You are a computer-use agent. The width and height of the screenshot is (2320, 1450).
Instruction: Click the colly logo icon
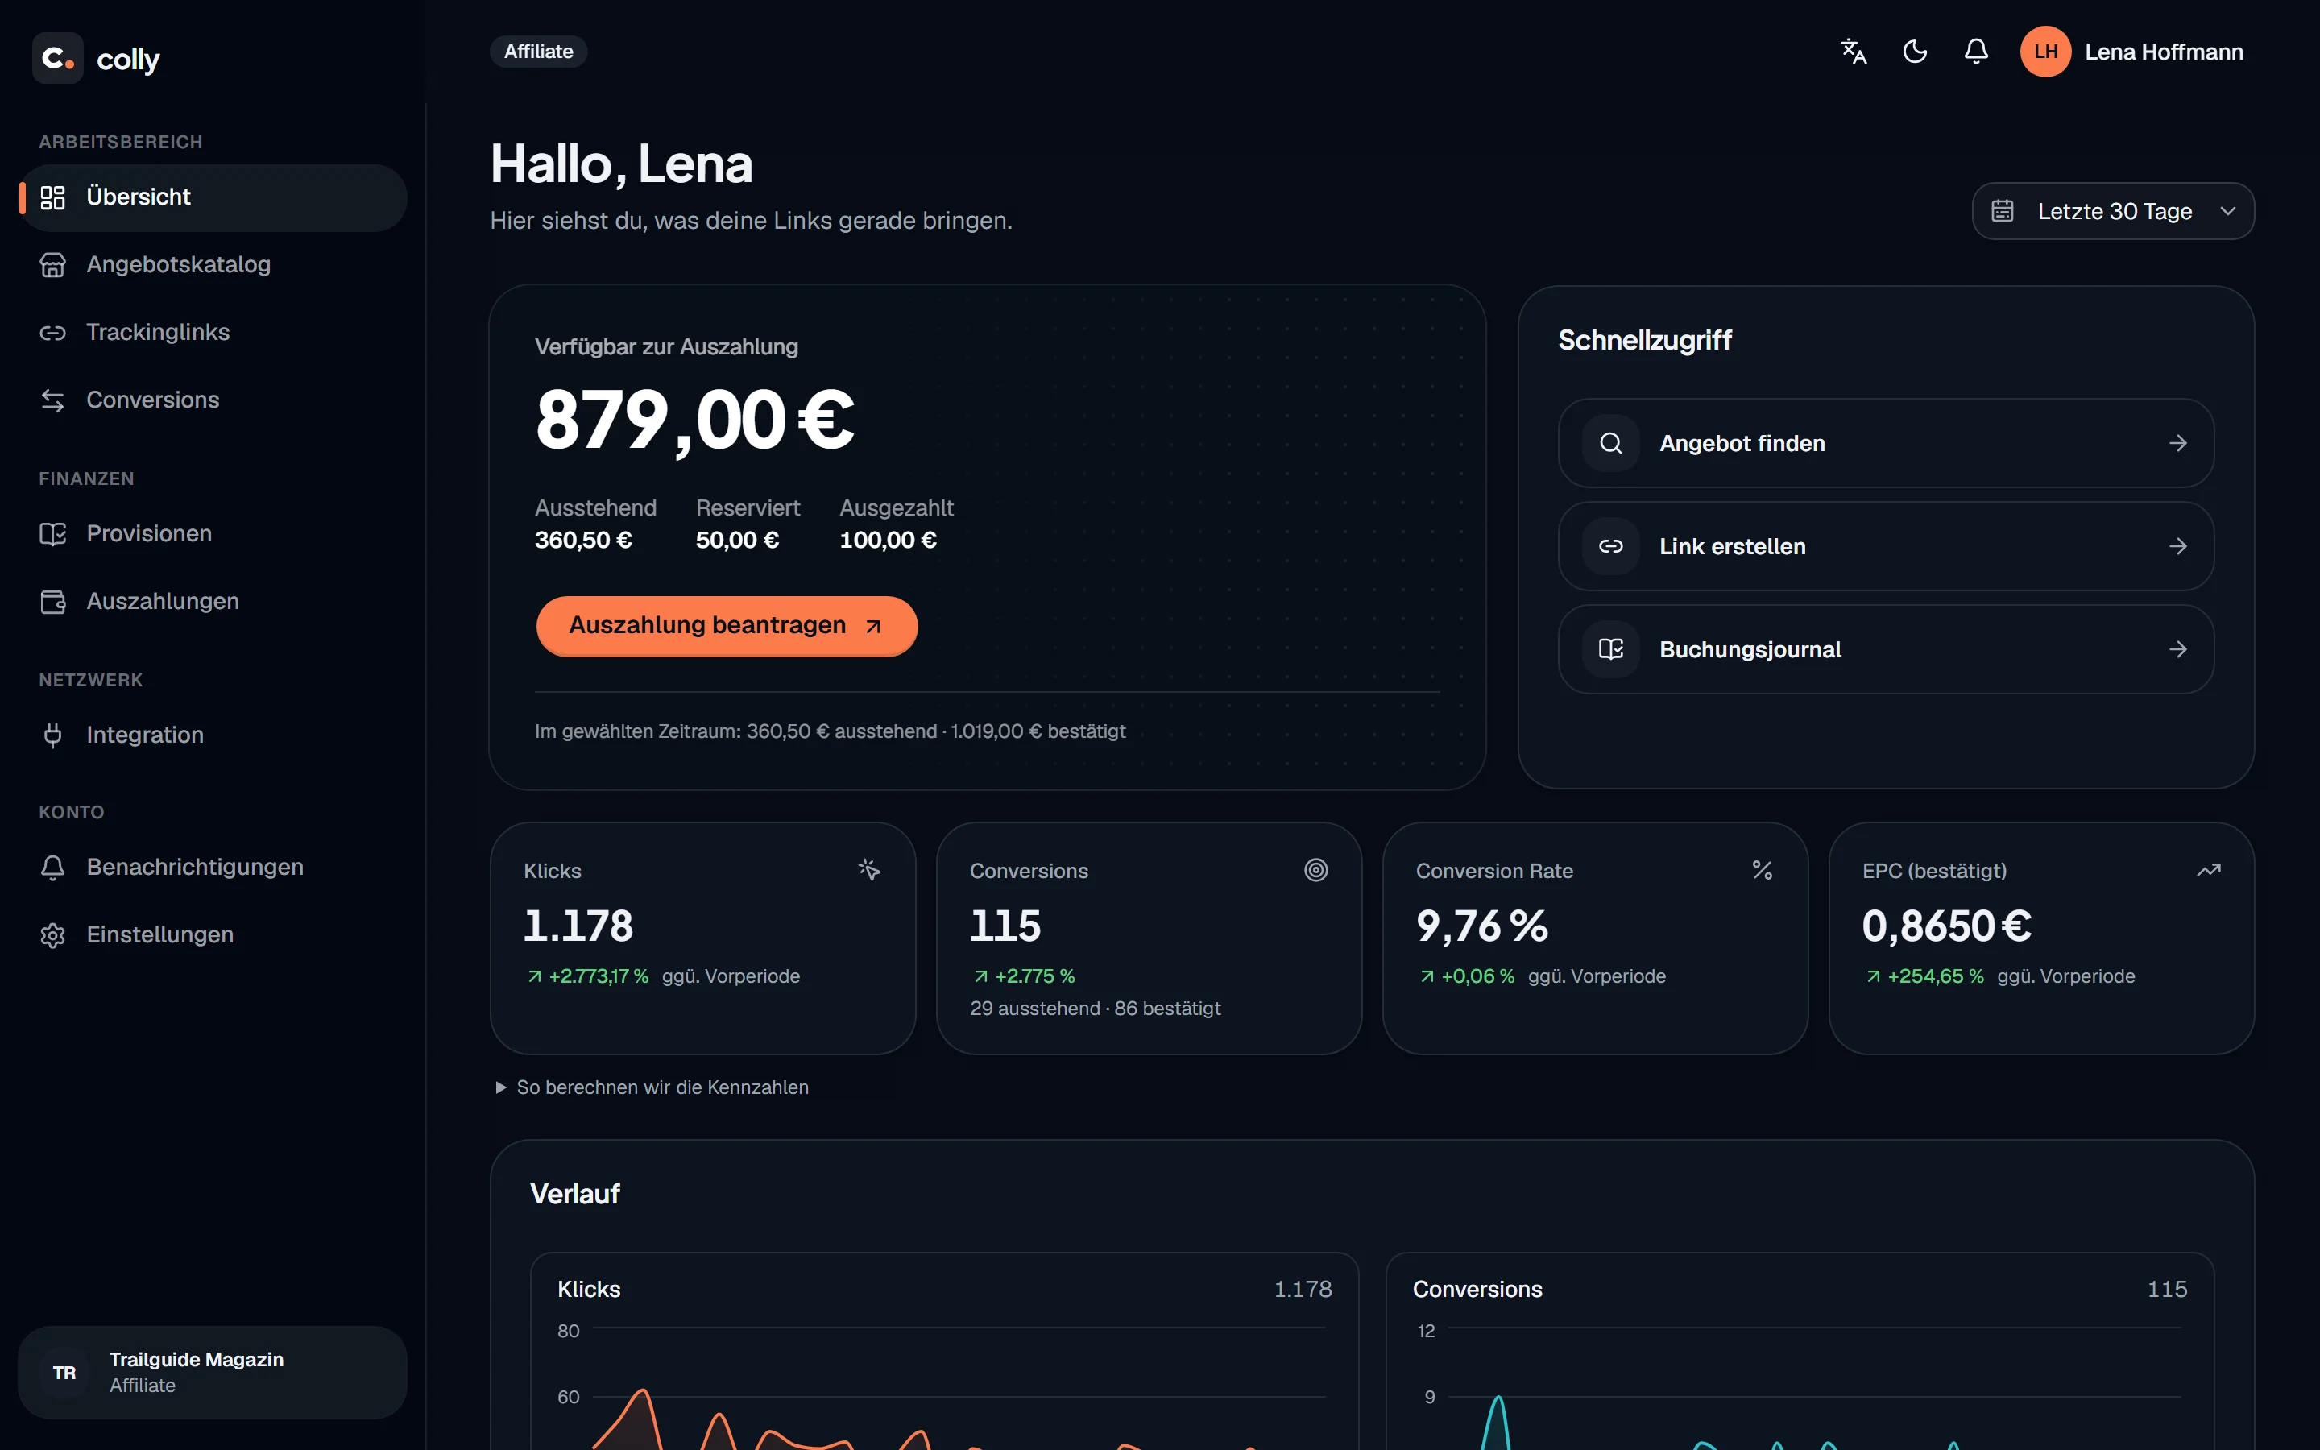tap(57, 59)
